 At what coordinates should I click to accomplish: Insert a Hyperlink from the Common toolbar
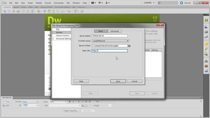[x=5, y=11]
